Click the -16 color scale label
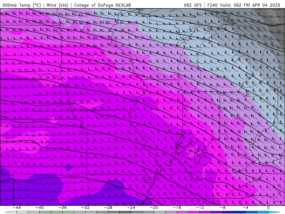The image size is (285, 214). tap(177, 208)
